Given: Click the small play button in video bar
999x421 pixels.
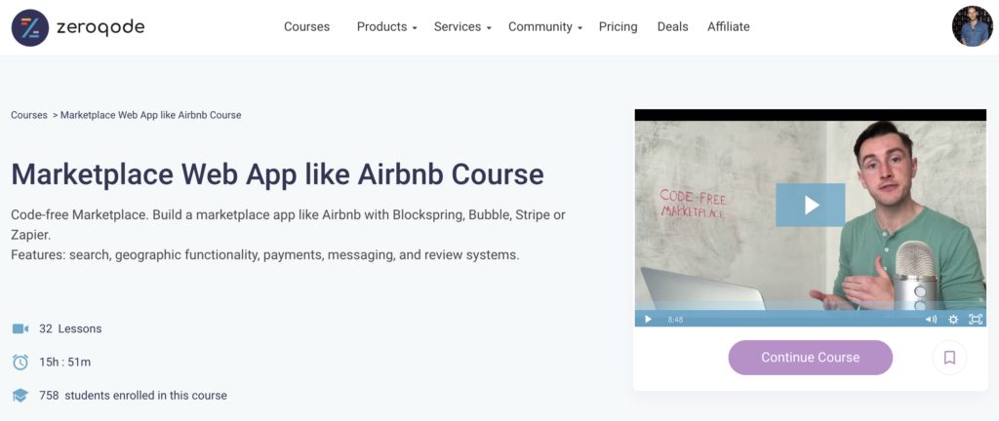Looking at the screenshot, I should coord(648,320).
